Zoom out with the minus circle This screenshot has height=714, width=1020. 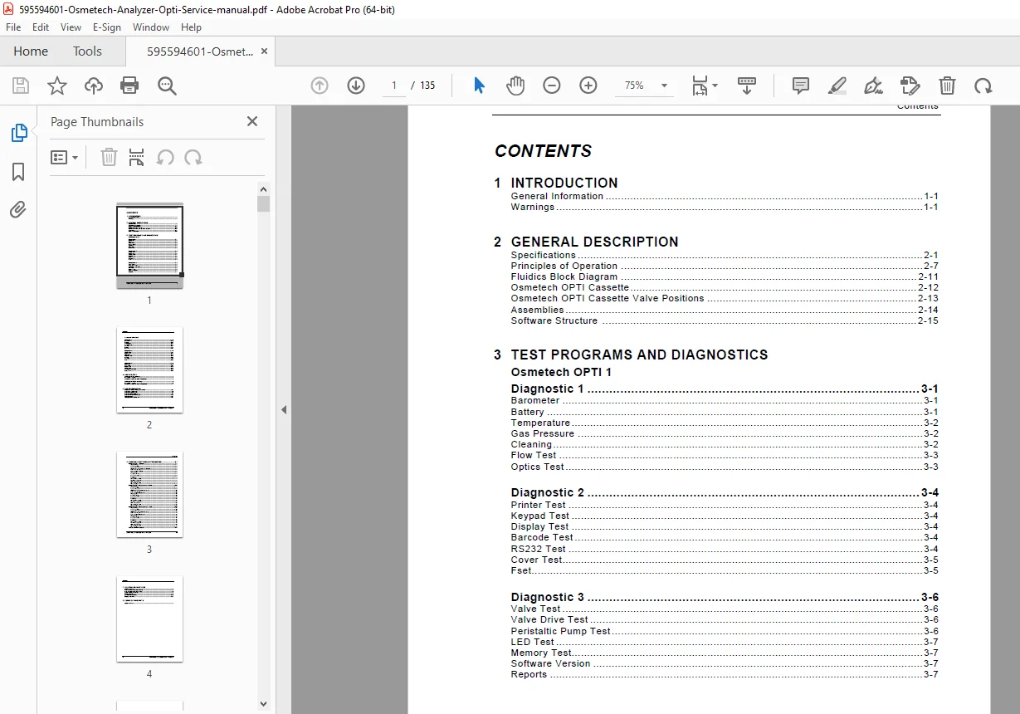(x=552, y=86)
